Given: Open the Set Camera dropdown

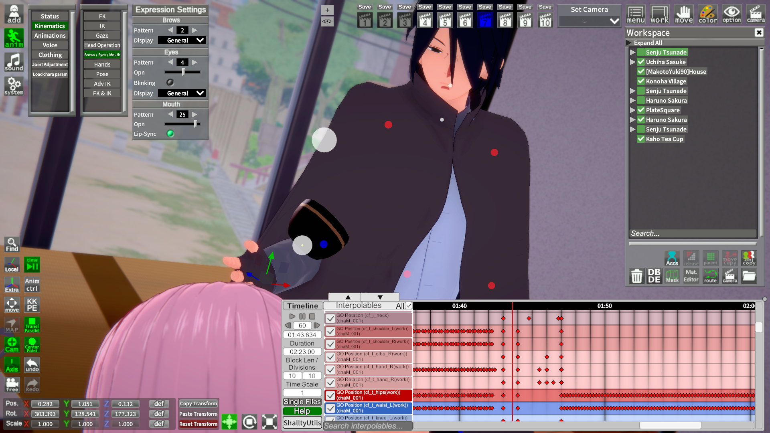Looking at the screenshot, I should tap(590, 21).
